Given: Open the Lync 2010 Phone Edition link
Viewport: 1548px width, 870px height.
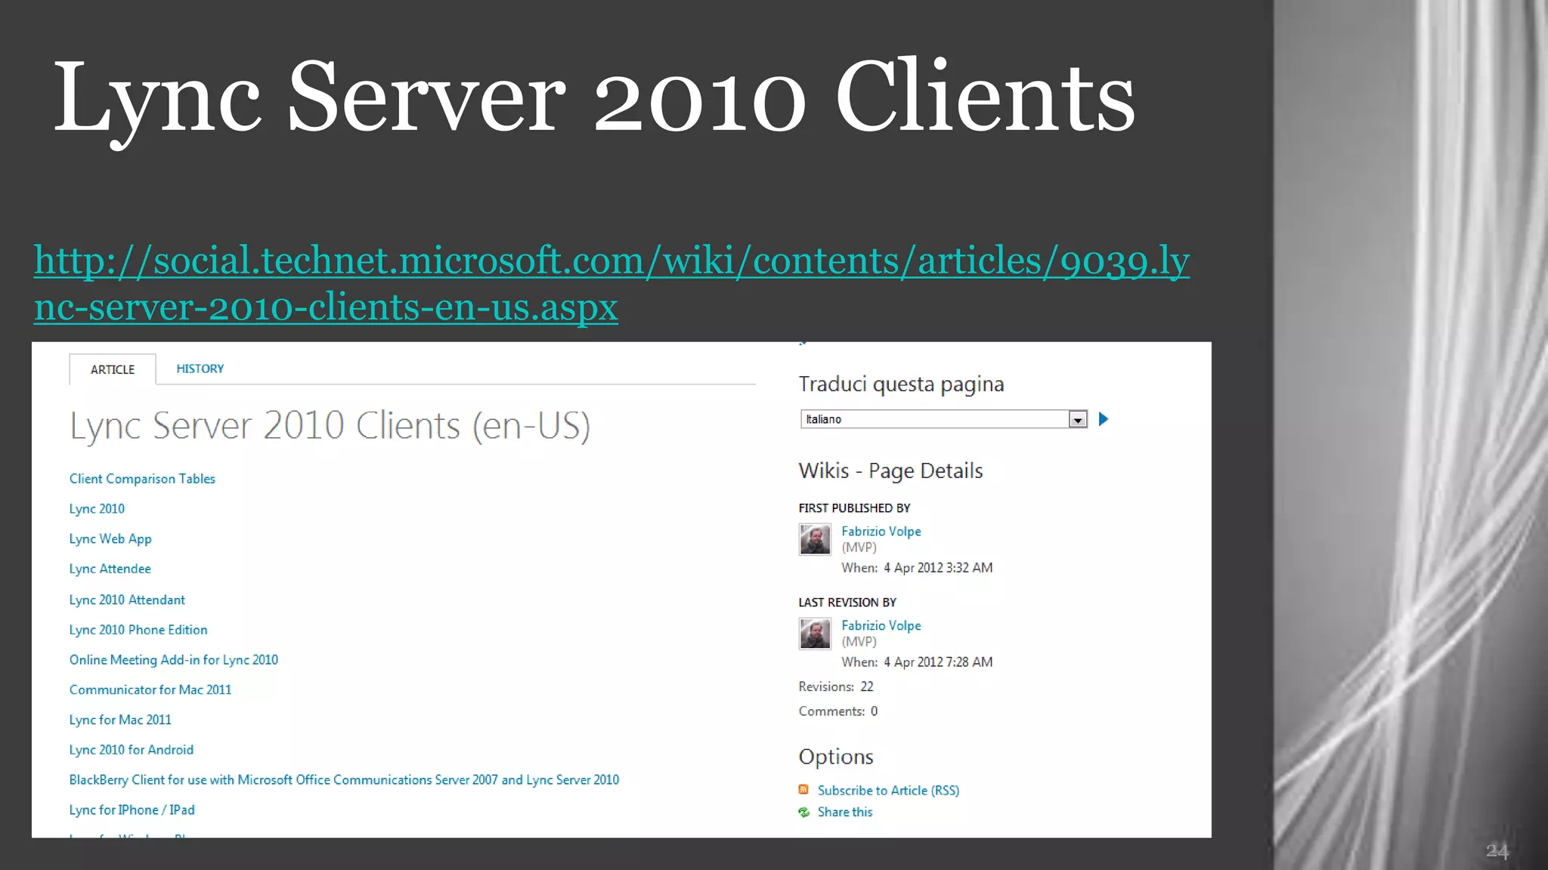Looking at the screenshot, I should coord(138,630).
